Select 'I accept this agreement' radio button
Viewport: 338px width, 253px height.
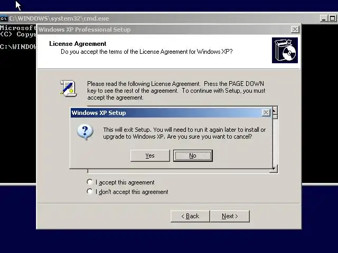click(x=90, y=182)
